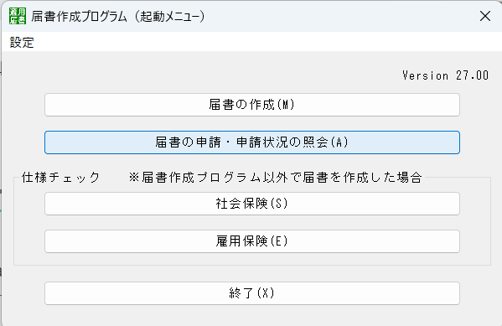
Task: Click the 届書作成プログラム(起動メニュー) title text
Action: click(118, 16)
